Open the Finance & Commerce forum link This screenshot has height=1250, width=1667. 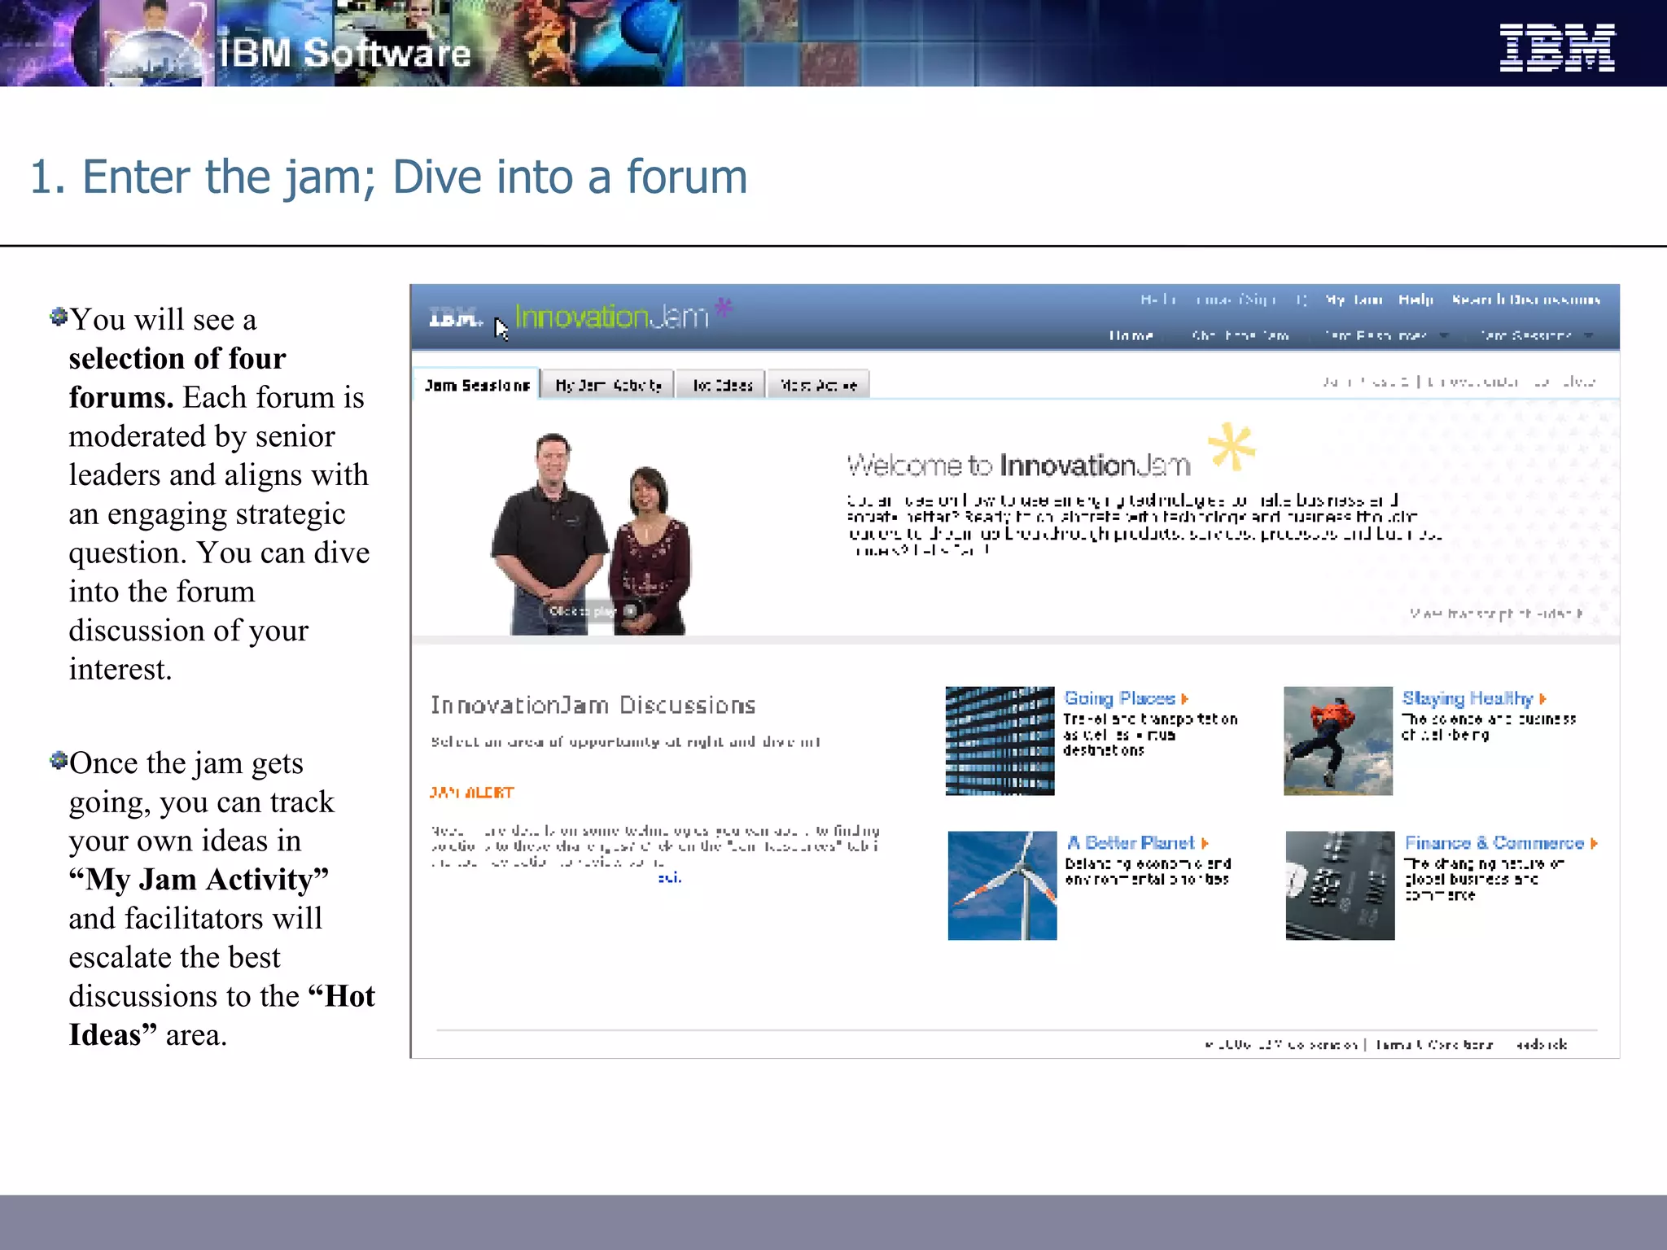point(1494,843)
